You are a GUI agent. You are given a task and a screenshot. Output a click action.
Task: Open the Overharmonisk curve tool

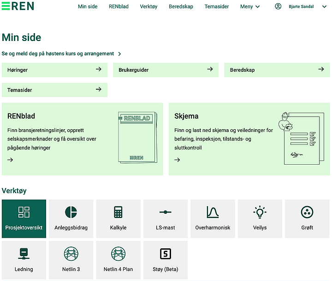coord(213,218)
